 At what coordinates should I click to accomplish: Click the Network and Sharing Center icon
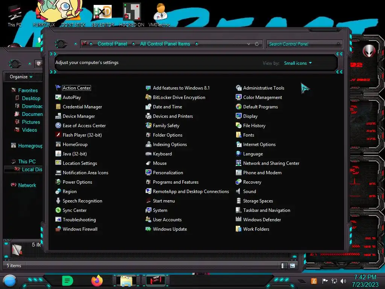click(x=238, y=163)
